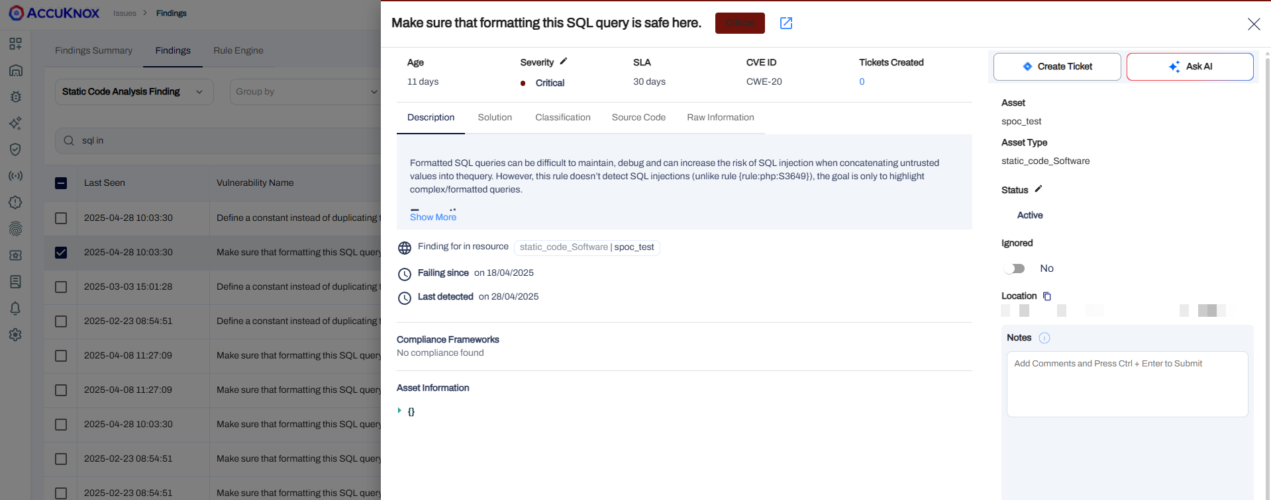Expand the Asset Information JSON tree
The height and width of the screenshot is (500, 1271).
pos(399,411)
